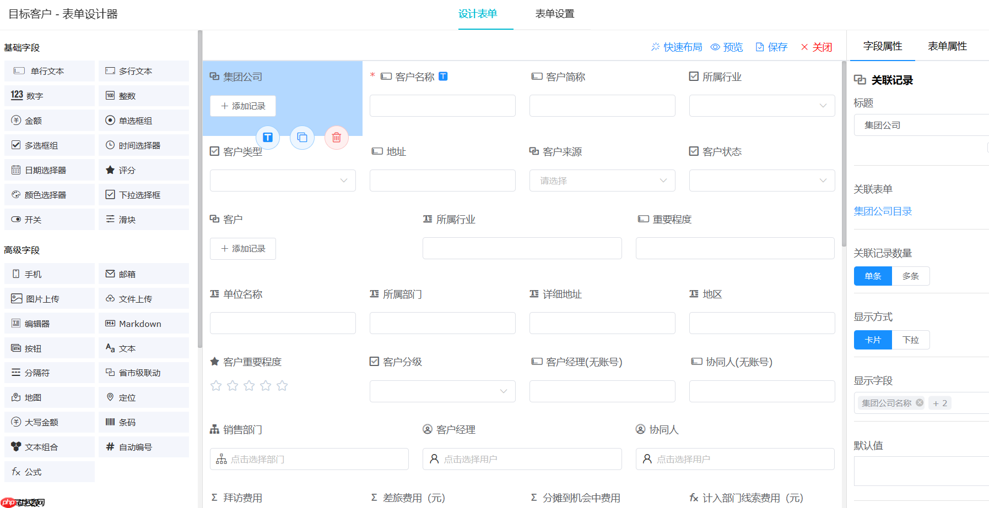Open 快速布局 quick layout
Image resolution: width=989 pixels, height=508 pixels.
click(x=677, y=47)
